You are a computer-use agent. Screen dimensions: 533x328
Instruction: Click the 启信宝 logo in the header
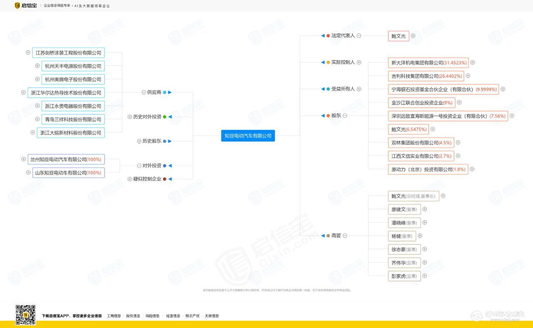tap(26, 6)
